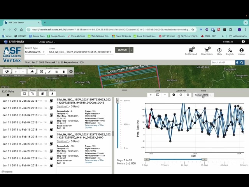Click the Scene name input field
Viewport: 249px width, 187px height.
(80, 52)
